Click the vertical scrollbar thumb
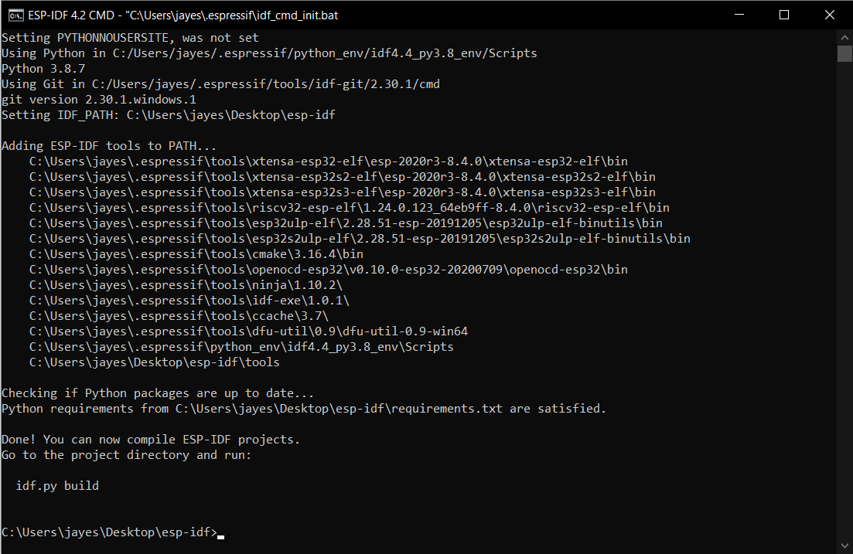 (844, 54)
